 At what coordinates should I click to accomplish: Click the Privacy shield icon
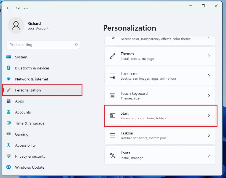tap(9, 156)
